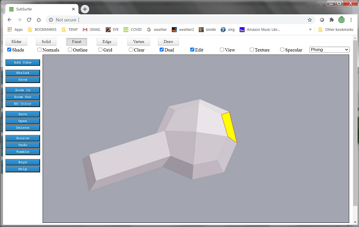This screenshot has height=227, width=359.
Task: Open the EYE bookmark
Action: coord(112,30)
